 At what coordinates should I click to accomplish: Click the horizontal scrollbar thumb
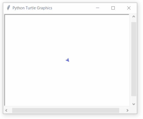tap(66, 111)
